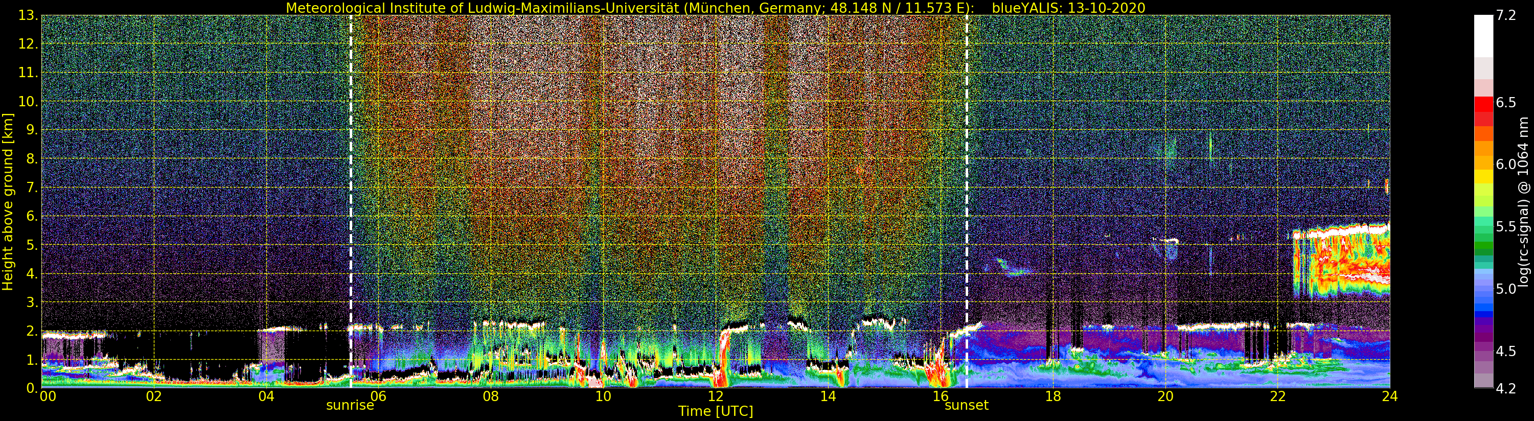The height and width of the screenshot is (421, 1534).
Task: Pick the bright red colorbar band beside 6.5
Action: 1483,104
